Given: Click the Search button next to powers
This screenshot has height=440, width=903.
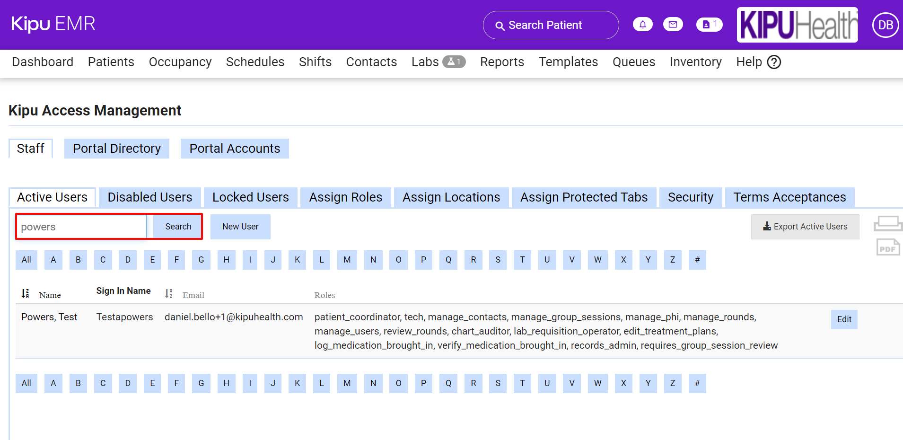Looking at the screenshot, I should click(178, 227).
